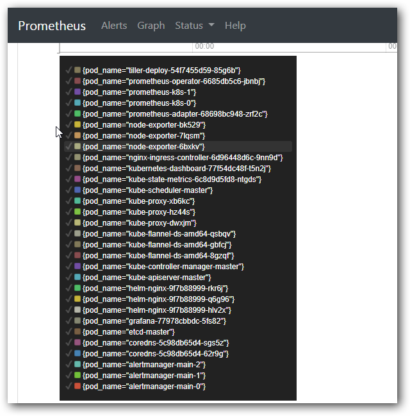Viewport: 410px width, 416px height.
Task: Click the Prometheus brand link
Action: (52, 26)
